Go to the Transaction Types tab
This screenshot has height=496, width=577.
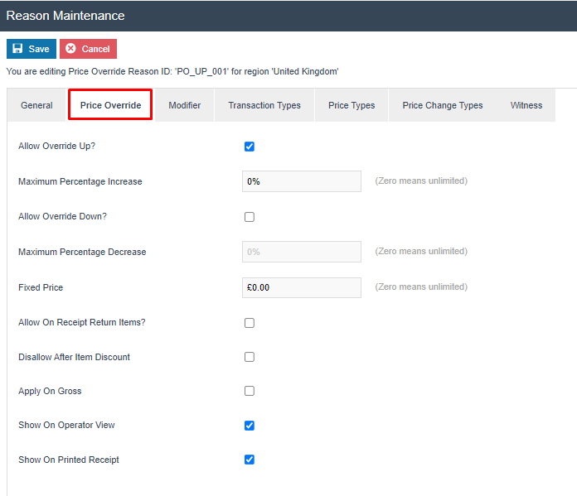pyautogui.click(x=264, y=105)
